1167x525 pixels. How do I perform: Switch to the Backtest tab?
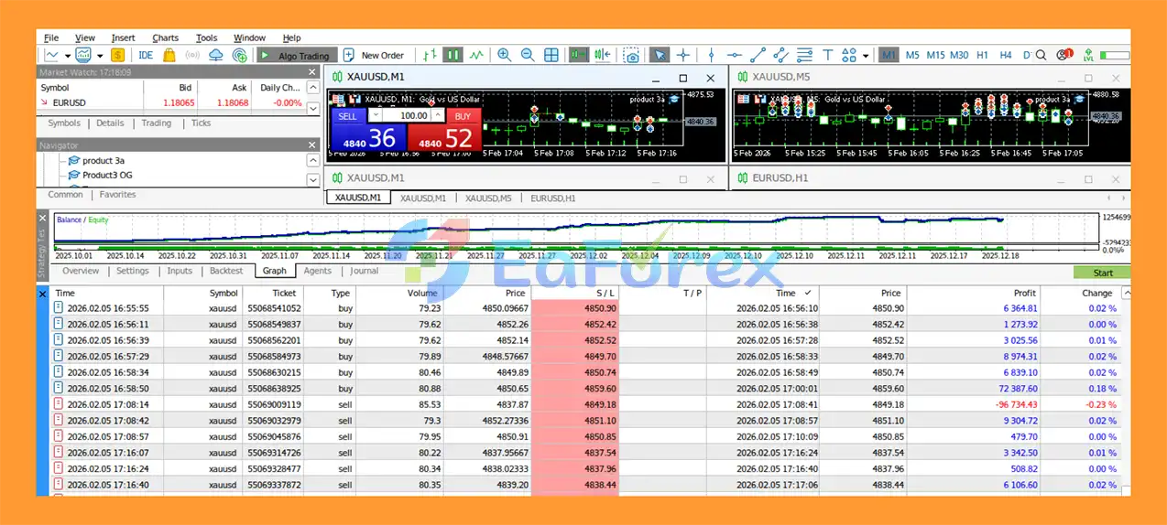coord(226,271)
